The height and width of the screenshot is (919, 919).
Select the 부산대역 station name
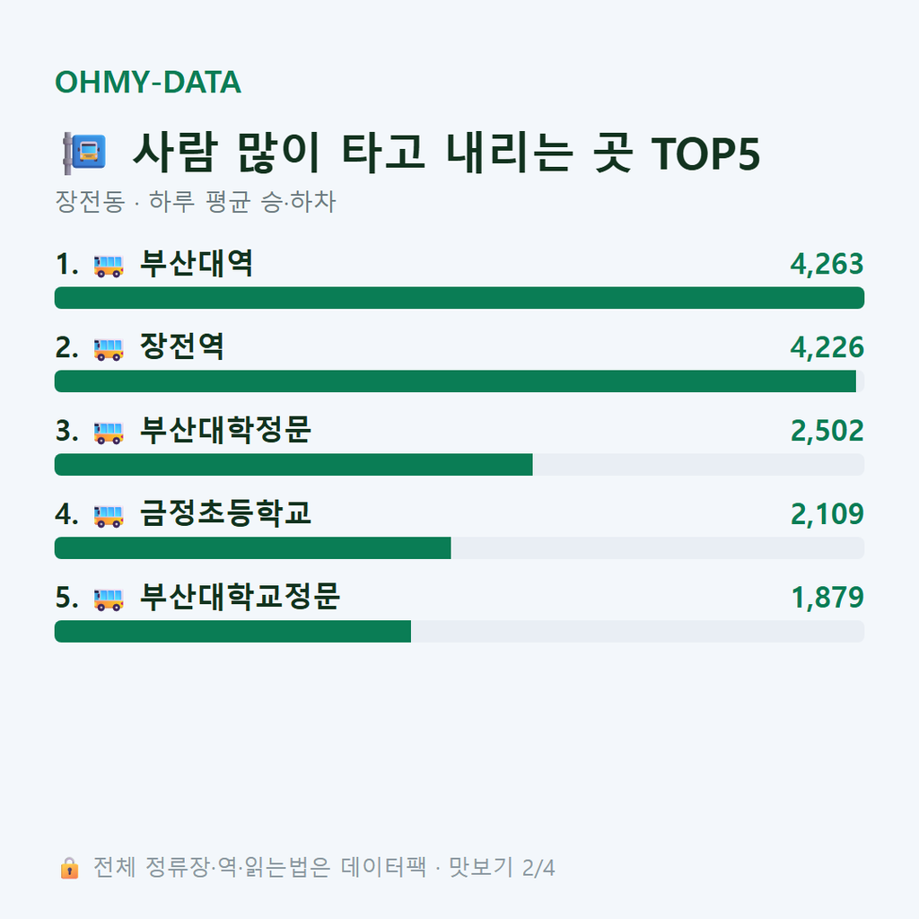pos(197,264)
